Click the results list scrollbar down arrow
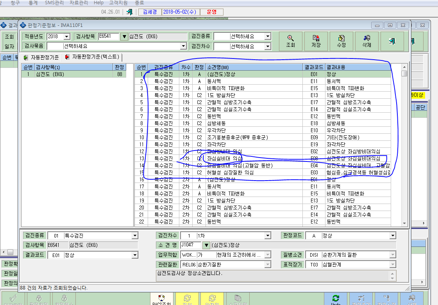The height and width of the screenshot is (305, 438). click(404, 223)
